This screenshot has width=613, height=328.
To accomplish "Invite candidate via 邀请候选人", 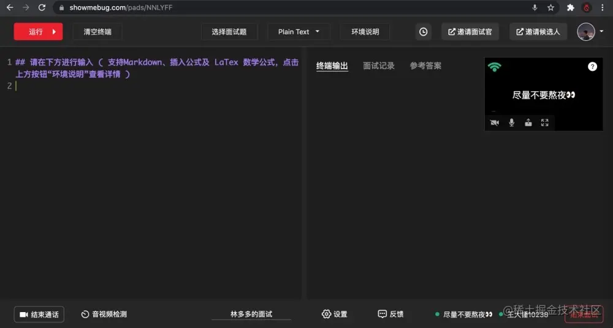I will [x=538, y=32].
